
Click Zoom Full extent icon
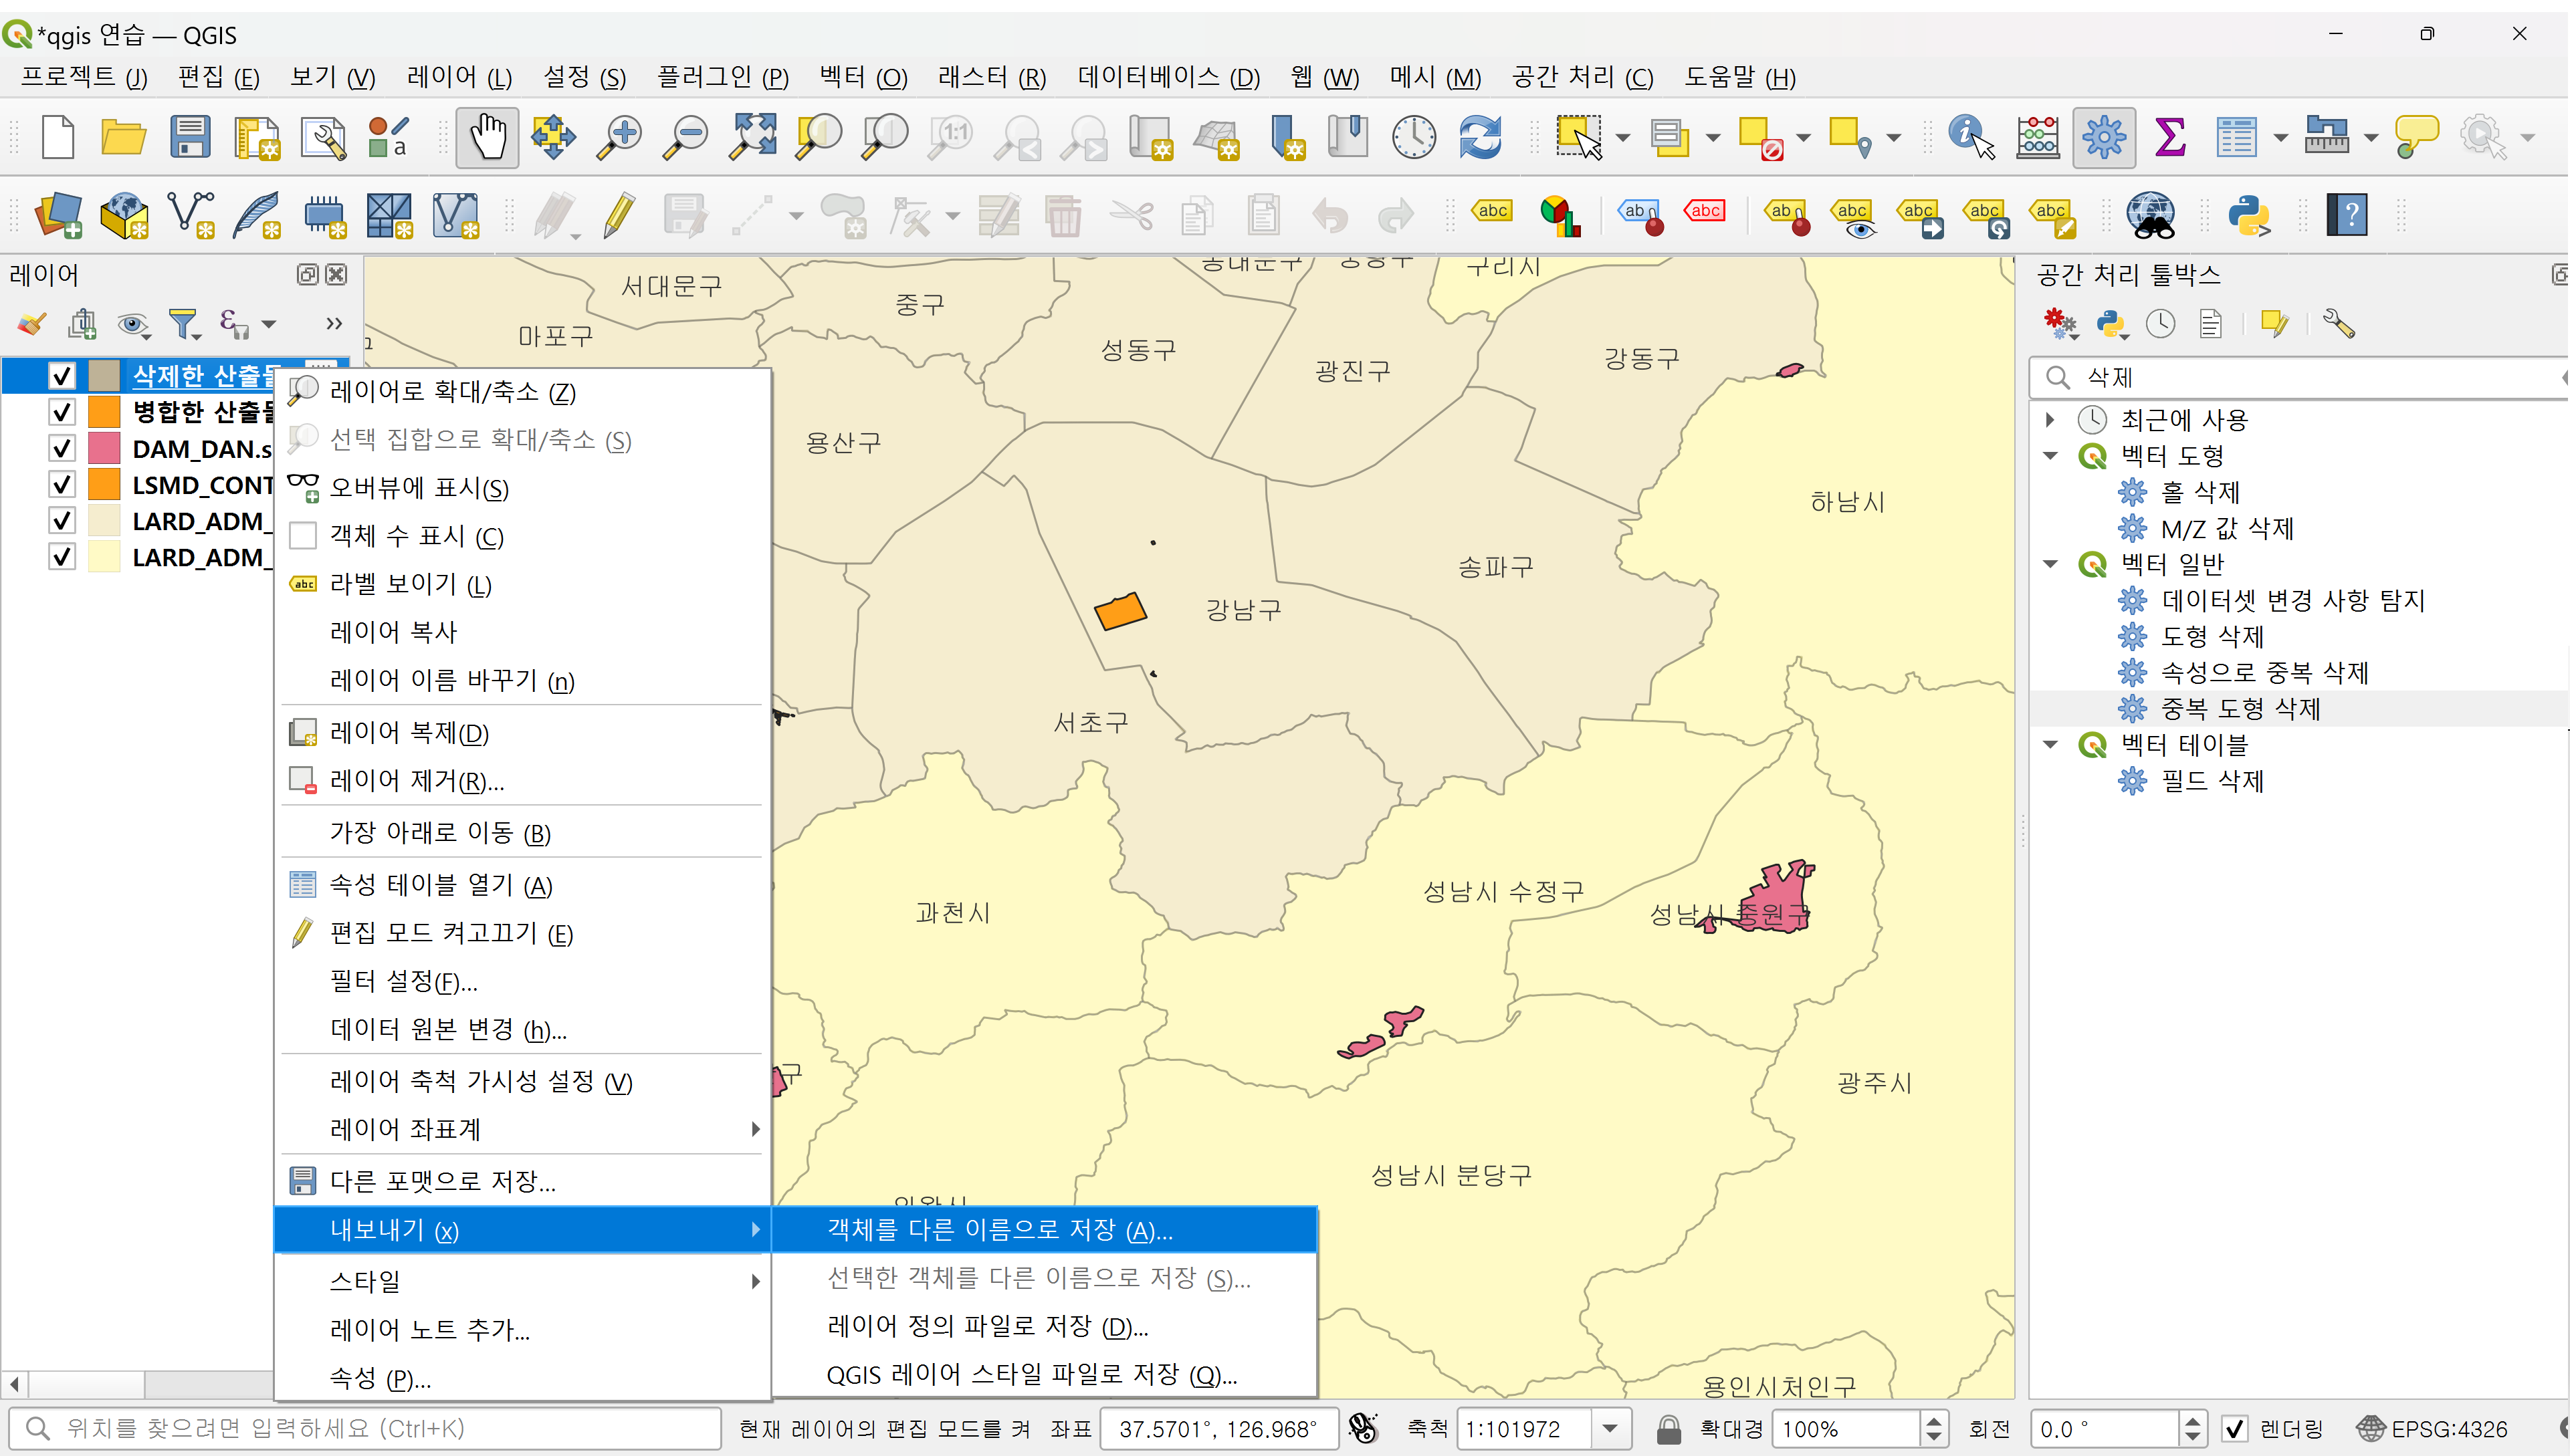coord(752,137)
